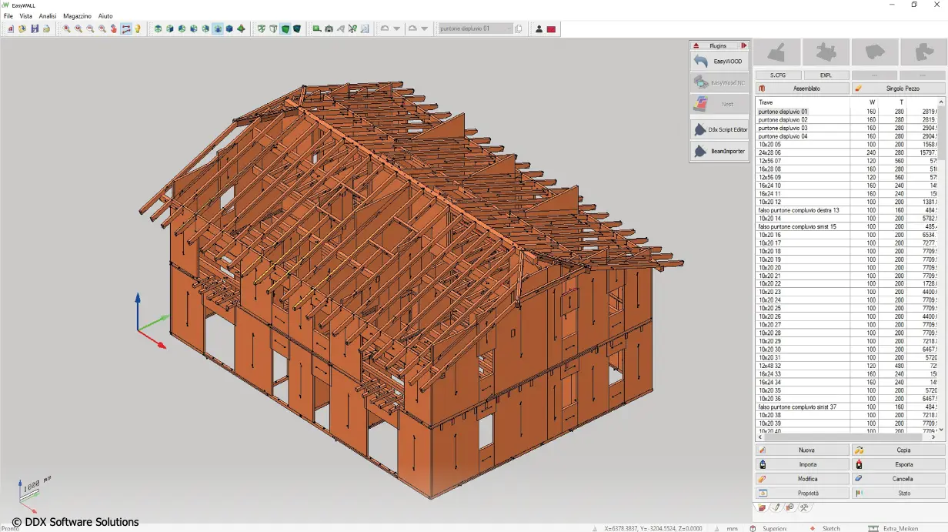Click the list horizontal scroll right arrow
Image resolution: width=948 pixels, height=532 pixels.
point(933,437)
